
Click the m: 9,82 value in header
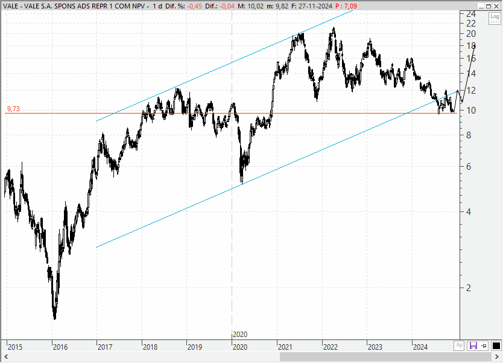tap(277, 6)
